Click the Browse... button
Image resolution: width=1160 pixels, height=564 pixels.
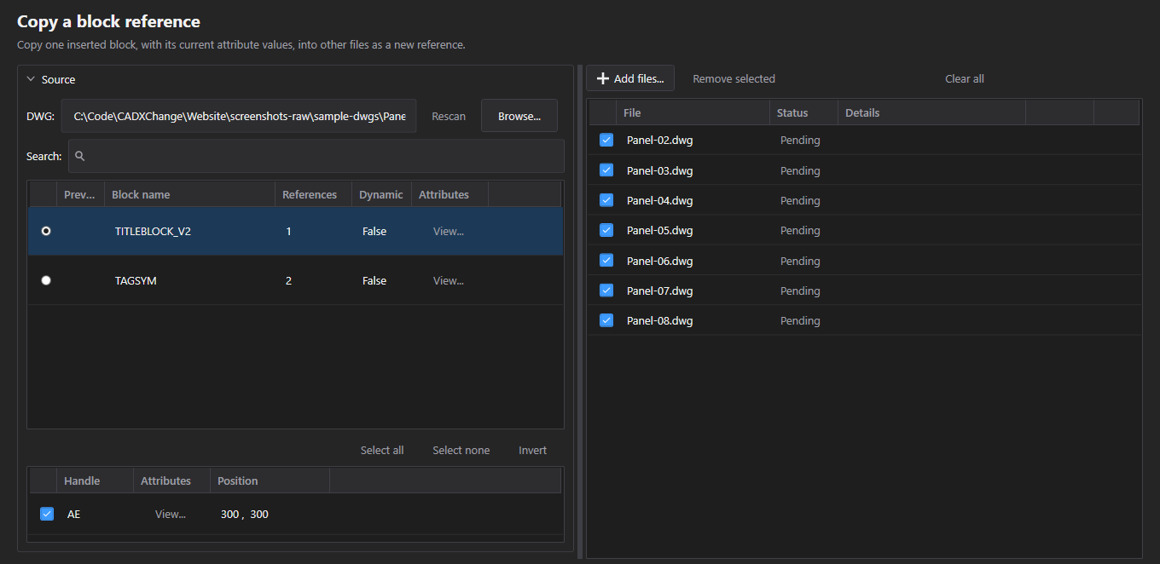click(519, 116)
